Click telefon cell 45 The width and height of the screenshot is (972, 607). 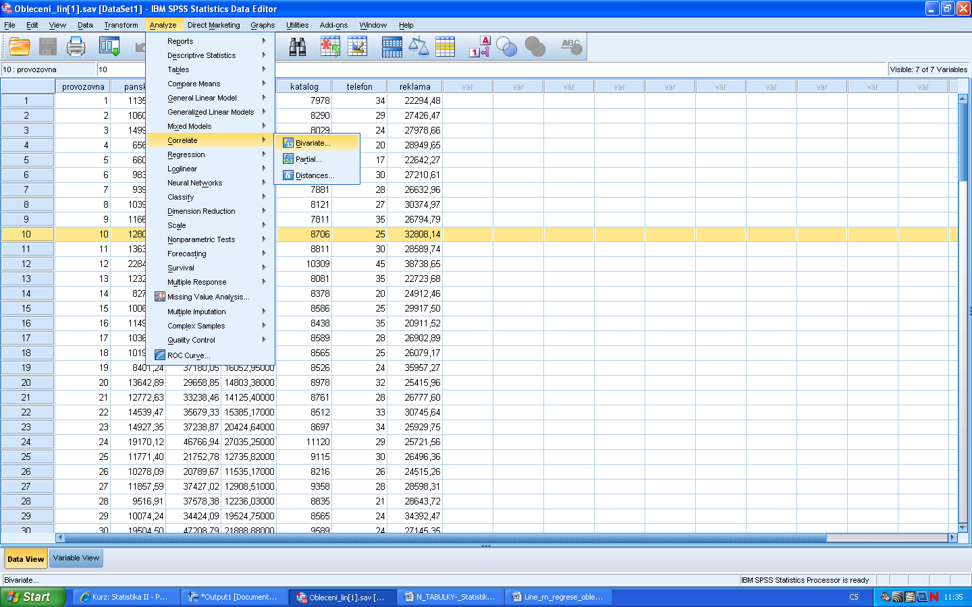pos(360,264)
